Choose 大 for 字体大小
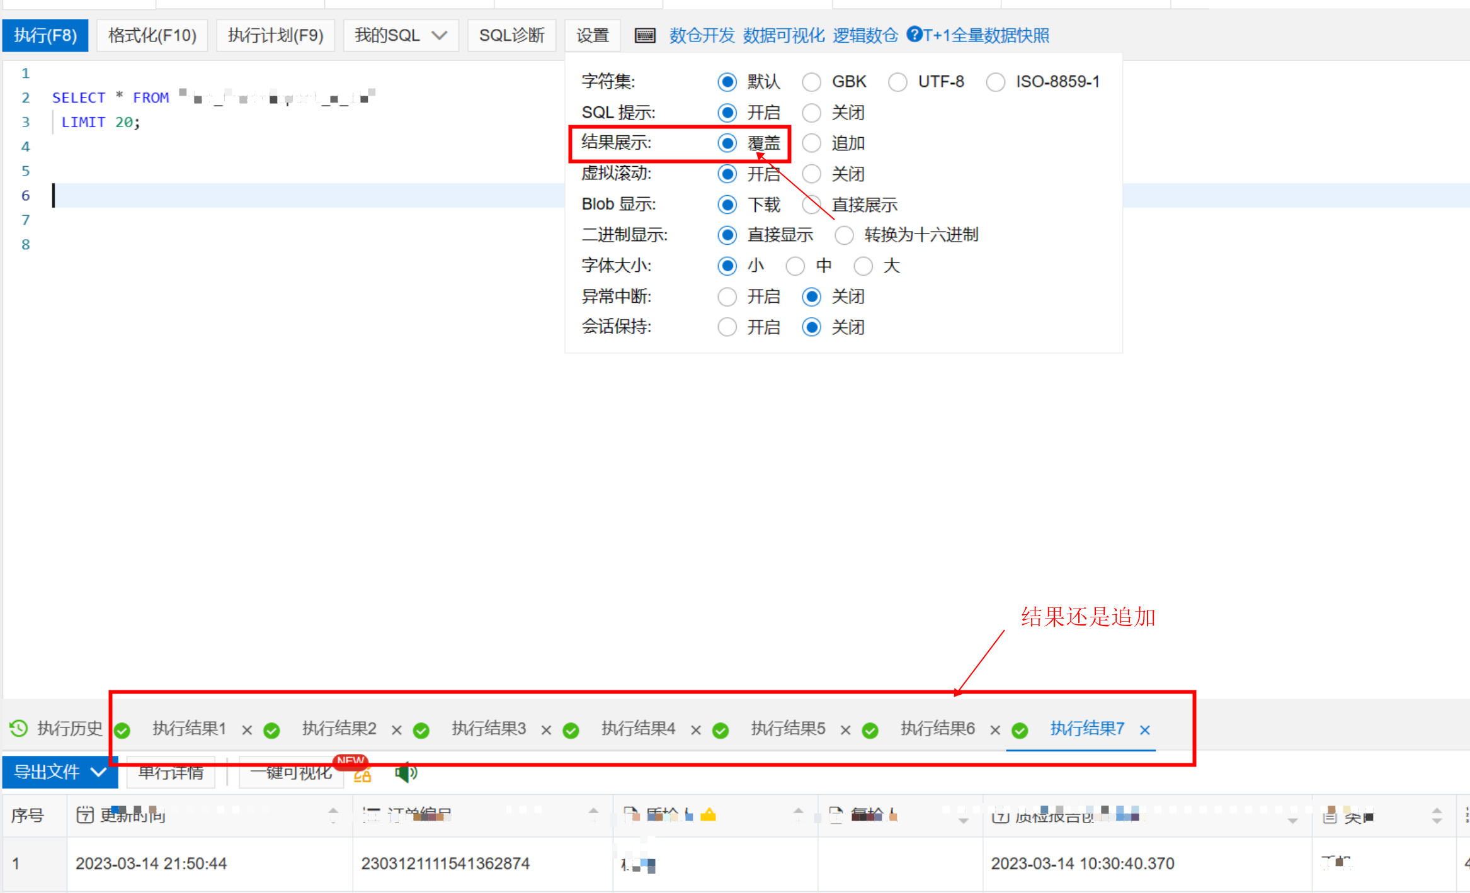Viewport: 1470px width, 893px height. 863,266
